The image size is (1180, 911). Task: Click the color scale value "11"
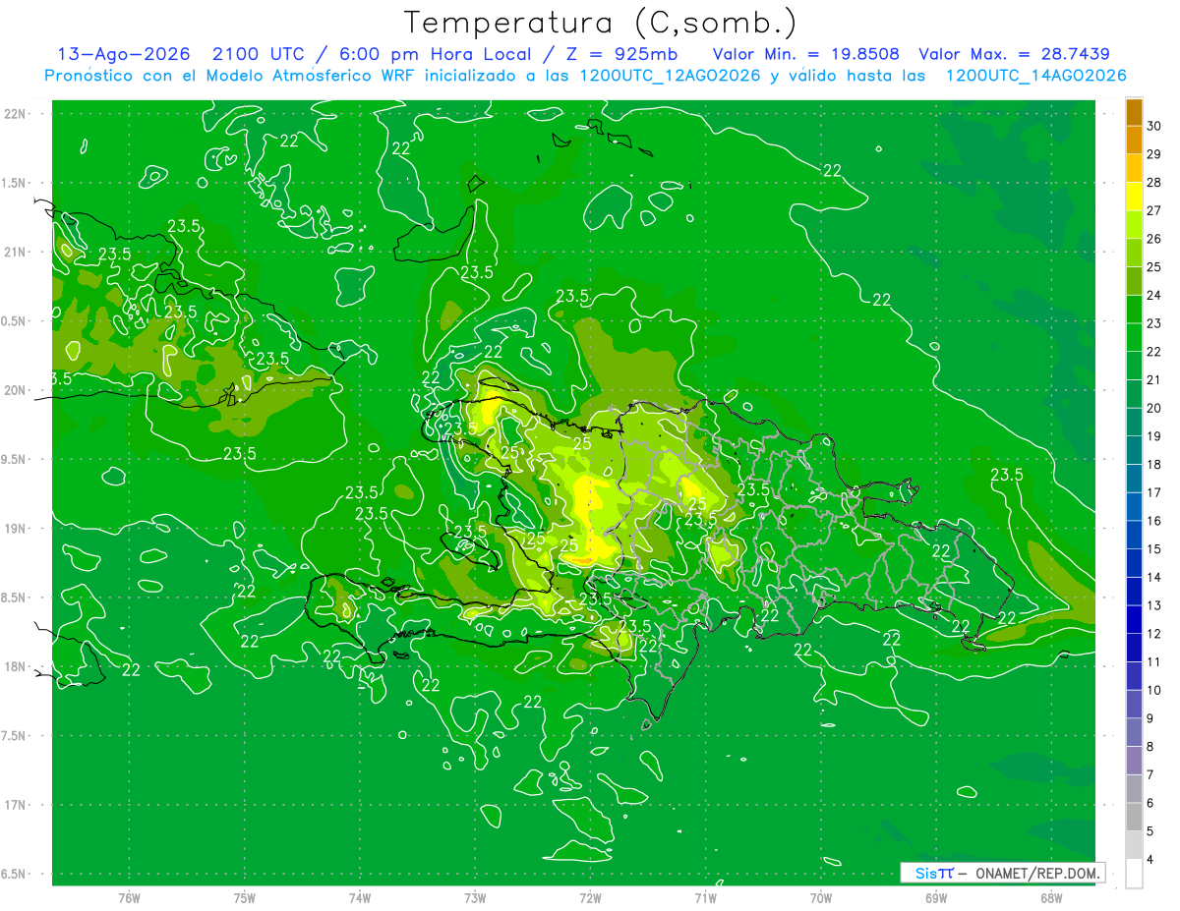click(x=1154, y=662)
